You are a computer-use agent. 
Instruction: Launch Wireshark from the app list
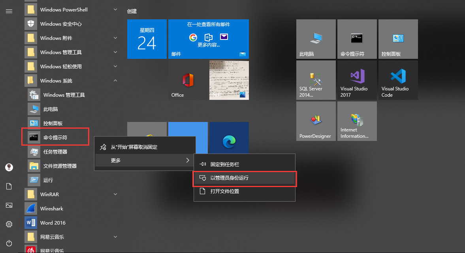pyautogui.click(x=71, y=208)
